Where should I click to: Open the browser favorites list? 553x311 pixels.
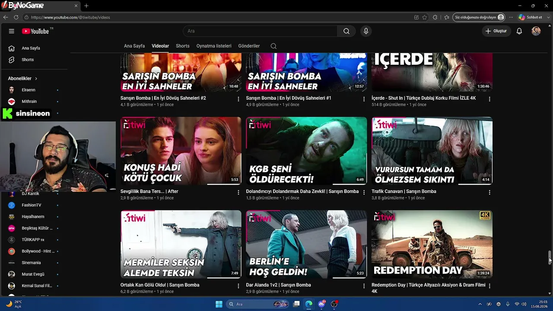[446, 17]
